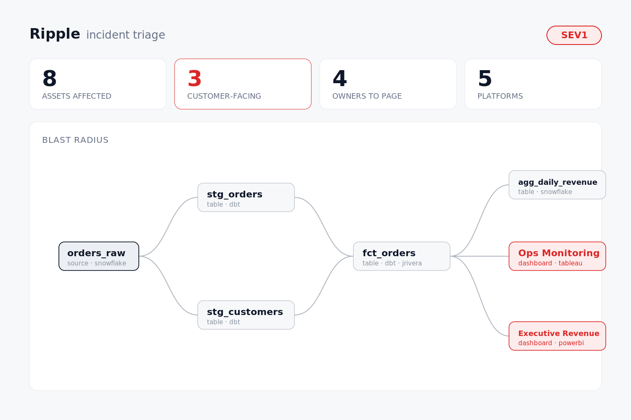Open the Platforms stat card
This screenshot has height=420, width=631.
point(533,84)
